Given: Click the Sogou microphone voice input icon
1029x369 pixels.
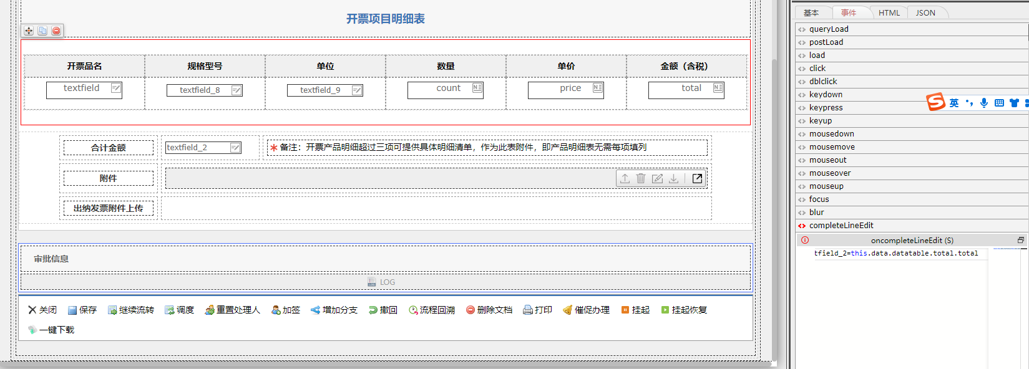Looking at the screenshot, I should click(x=984, y=103).
